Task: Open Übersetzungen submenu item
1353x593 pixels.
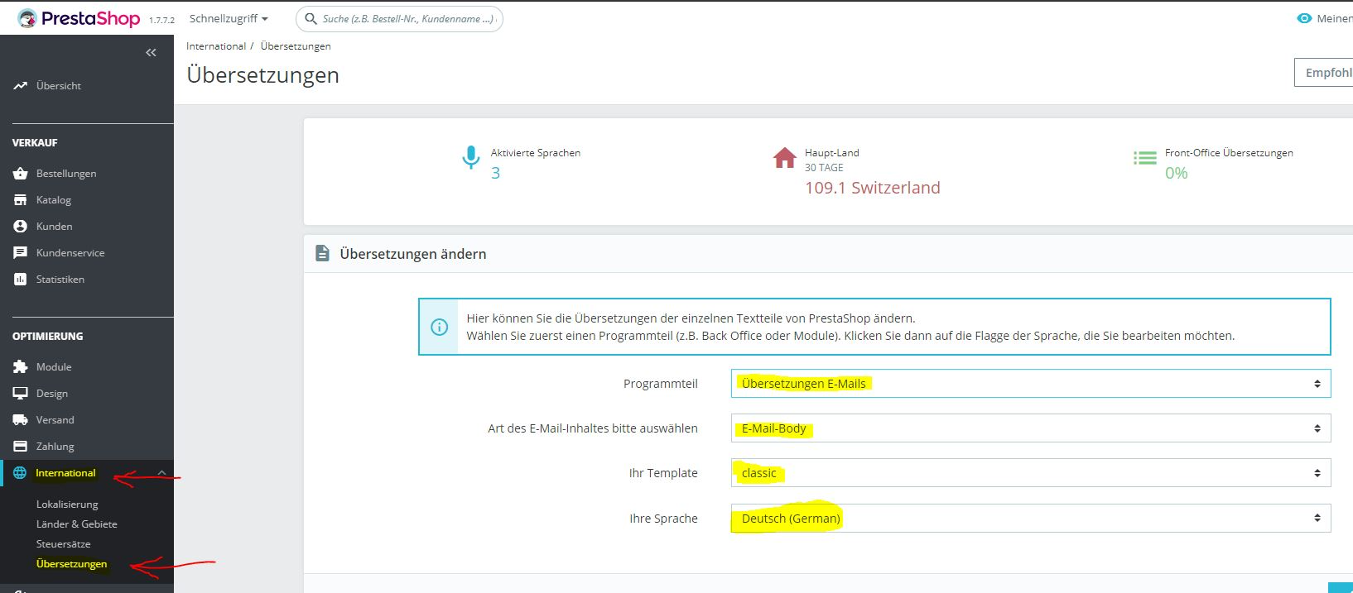Action: 72,564
